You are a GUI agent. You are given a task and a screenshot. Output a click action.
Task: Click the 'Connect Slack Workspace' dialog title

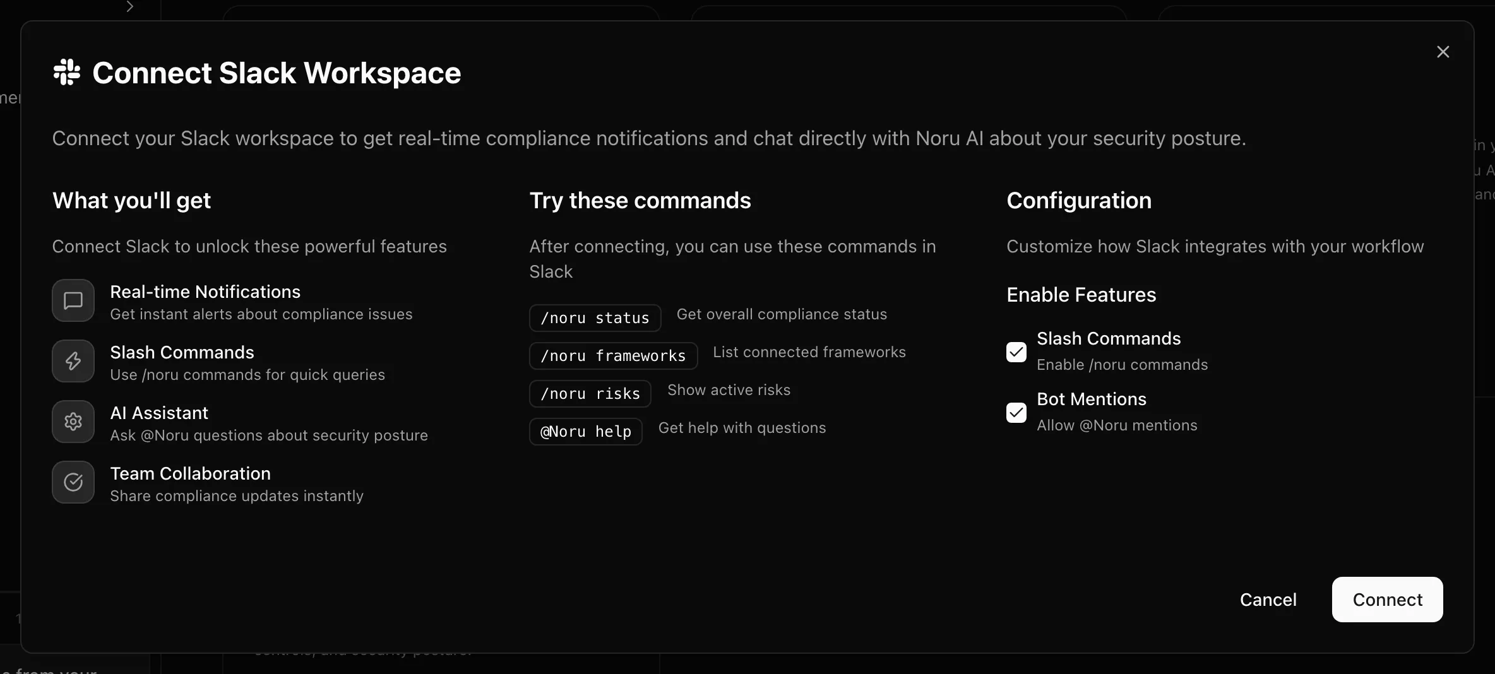coord(277,73)
